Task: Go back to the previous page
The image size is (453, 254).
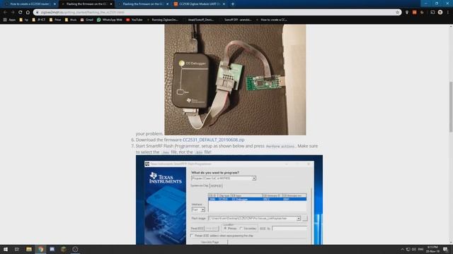Action: (5, 13)
